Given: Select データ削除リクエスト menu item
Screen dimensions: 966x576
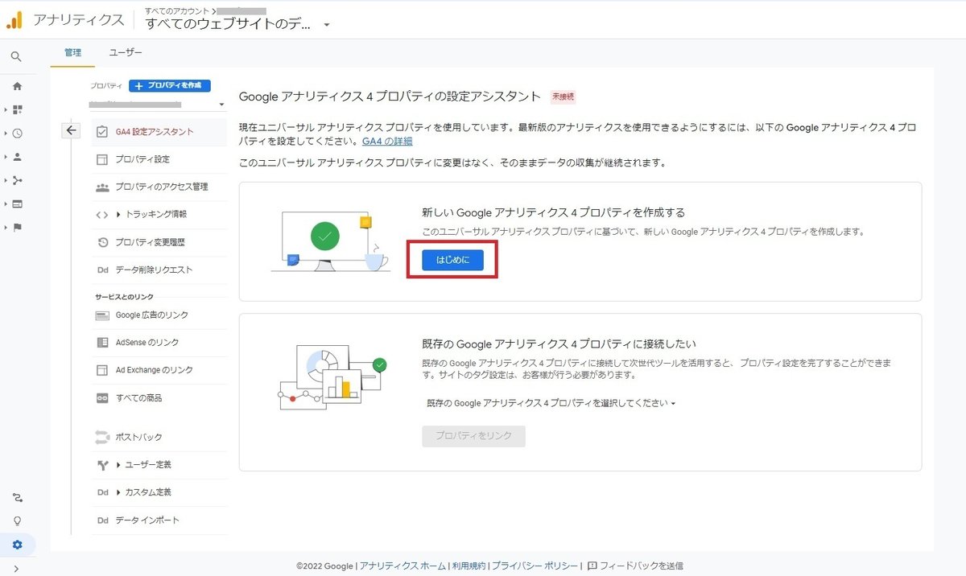Looking at the screenshot, I should click(158, 270).
